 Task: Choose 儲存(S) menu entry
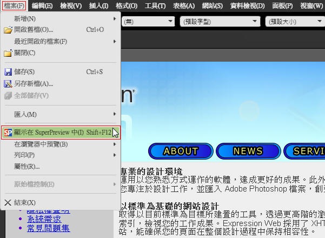point(61,72)
